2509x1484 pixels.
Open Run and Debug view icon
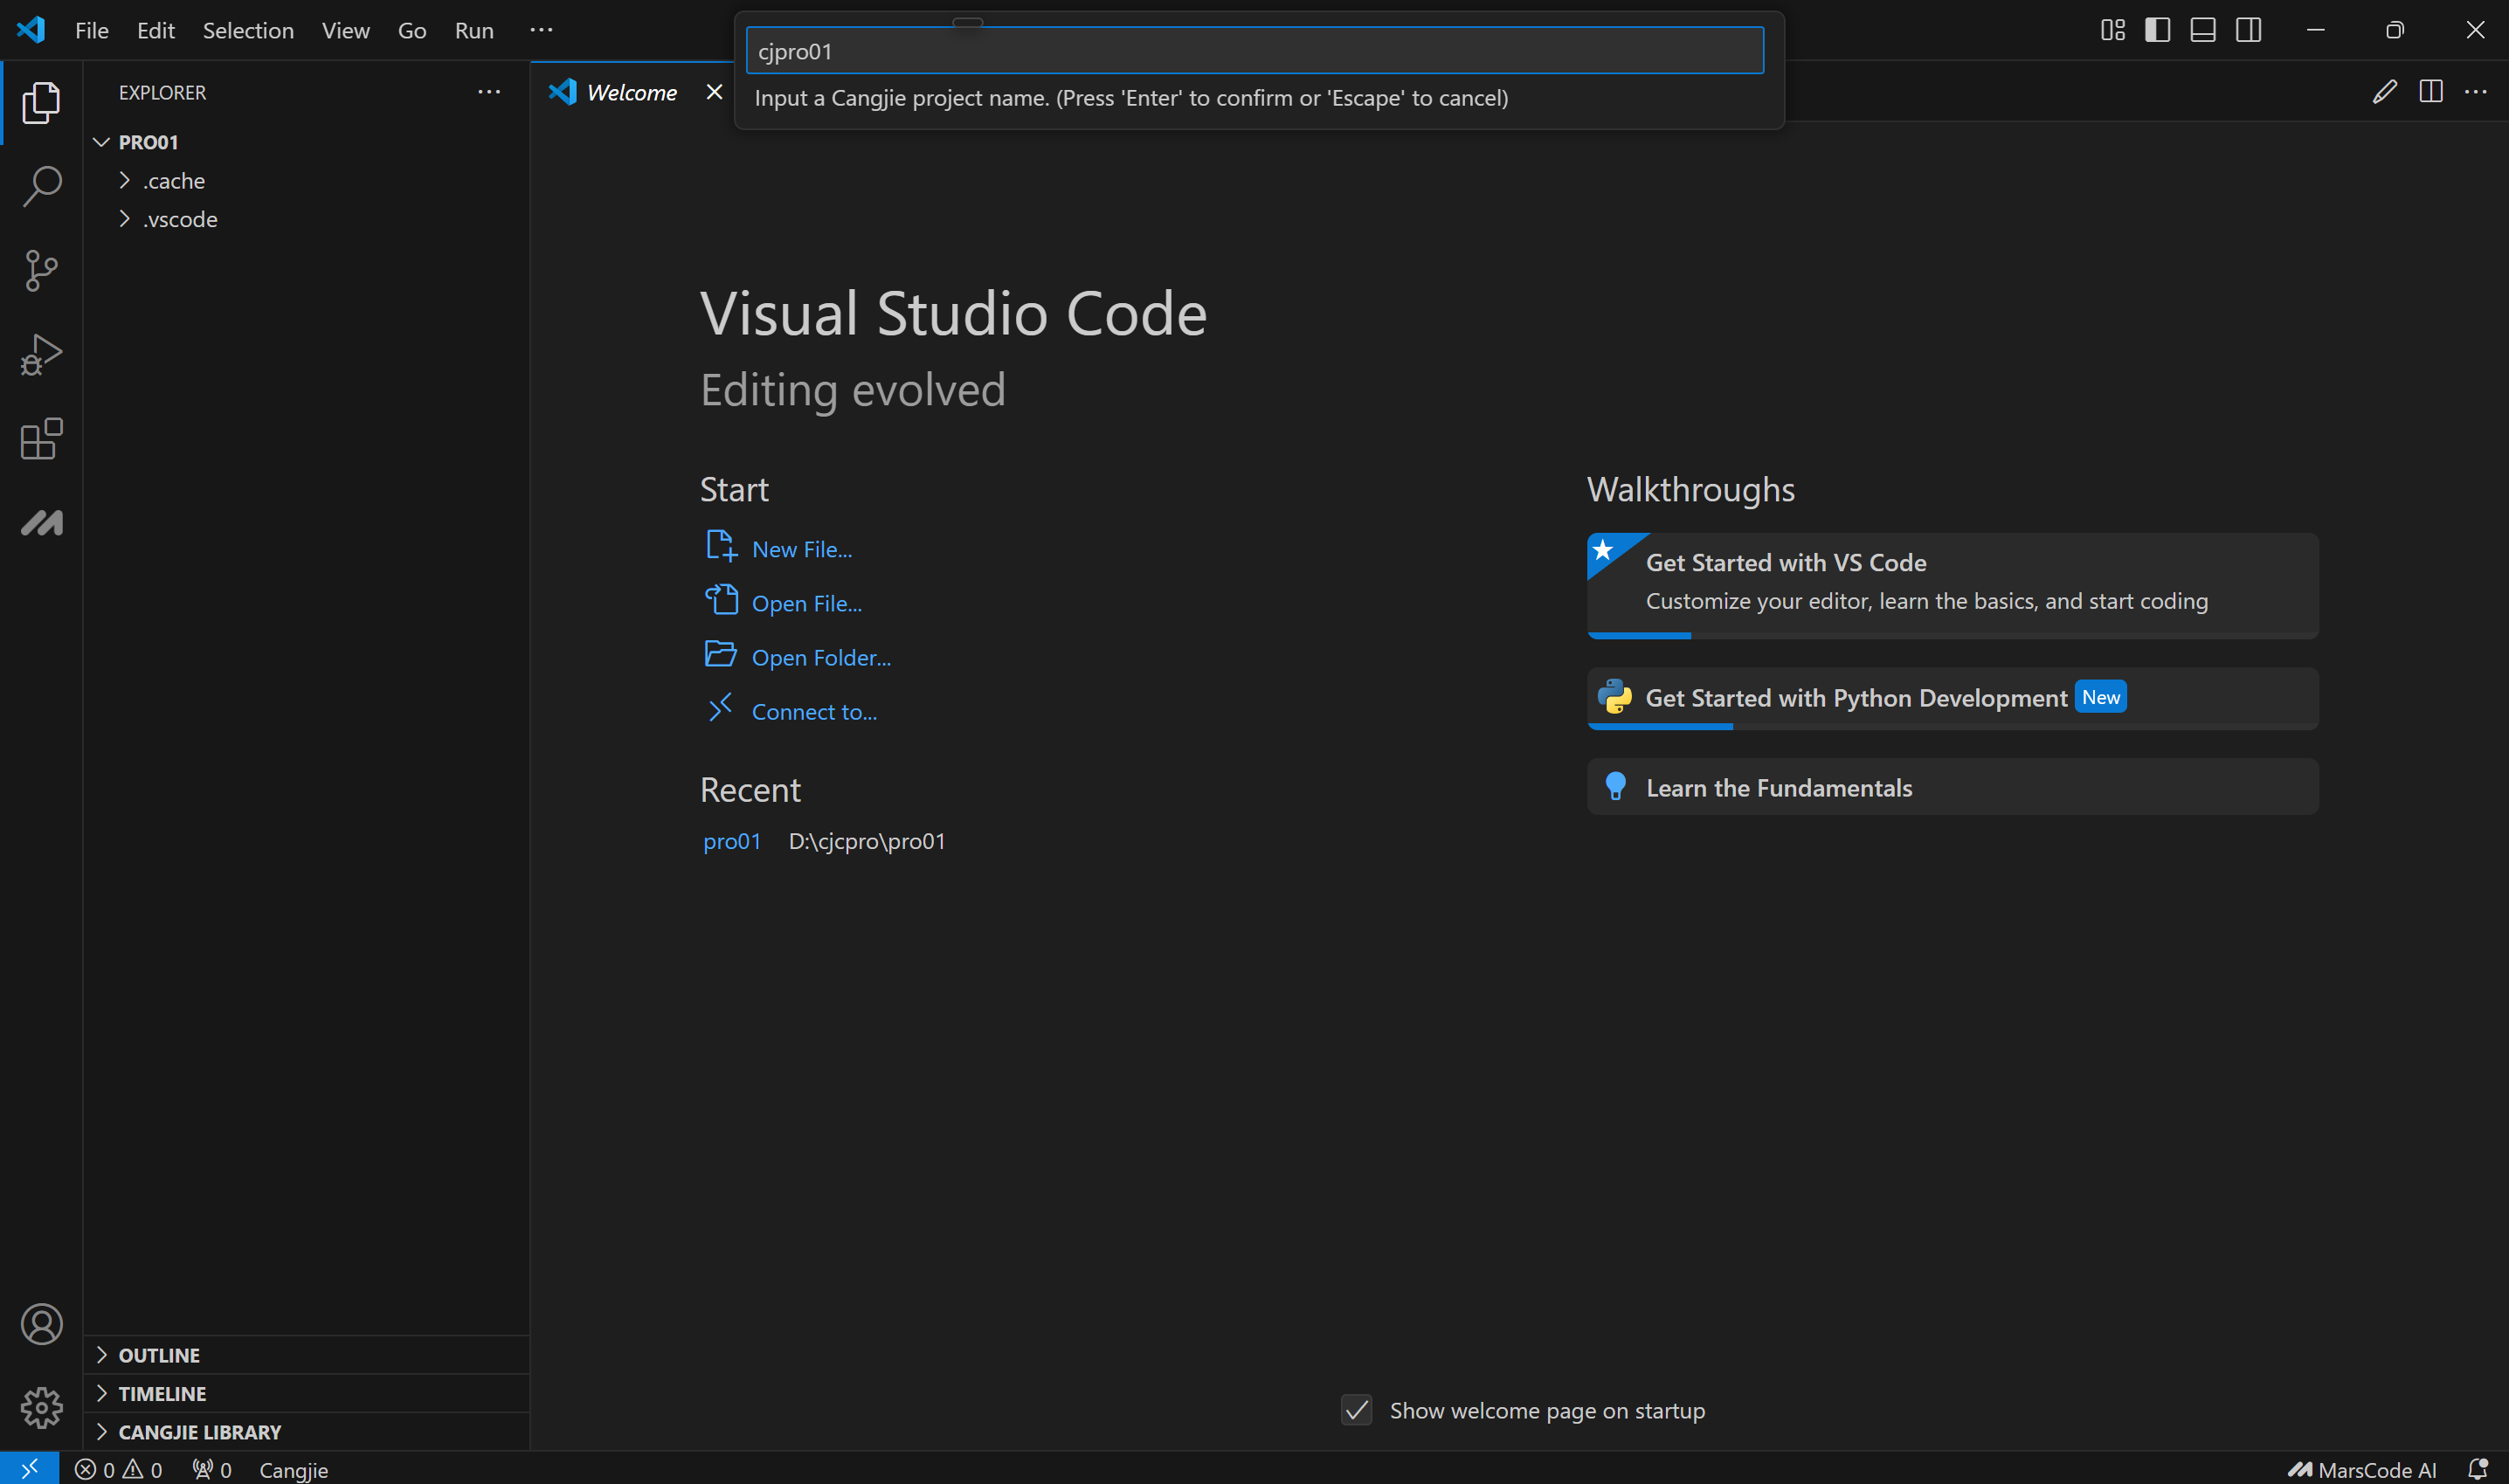pos(41,354)
